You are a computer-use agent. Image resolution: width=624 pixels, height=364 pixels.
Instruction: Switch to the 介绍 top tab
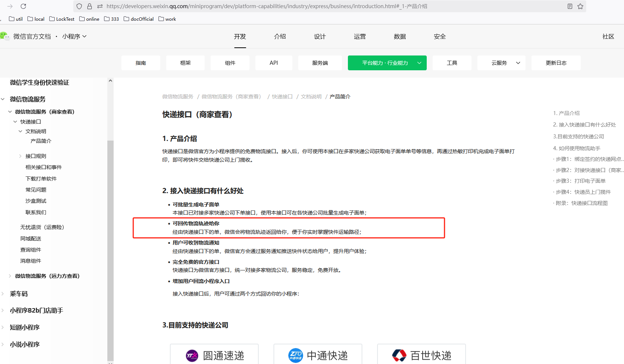(x=280, y=36)
